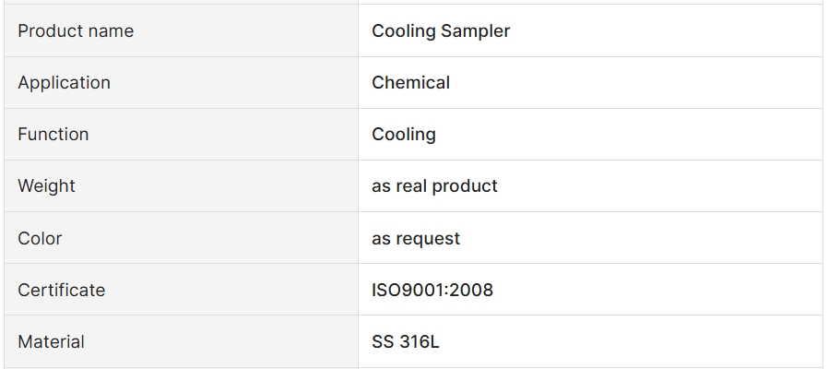
Task: Select the 'as real product' text
Action: [434, 186]
